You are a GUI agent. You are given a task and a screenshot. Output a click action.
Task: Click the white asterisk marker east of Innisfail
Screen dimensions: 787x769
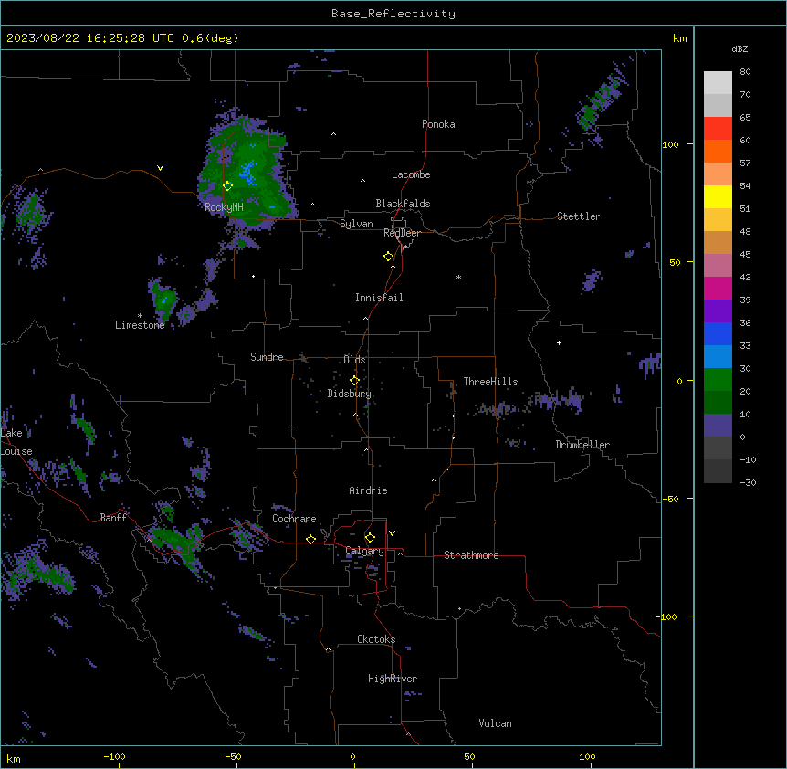pyautogui.click(x=458, y=278)
